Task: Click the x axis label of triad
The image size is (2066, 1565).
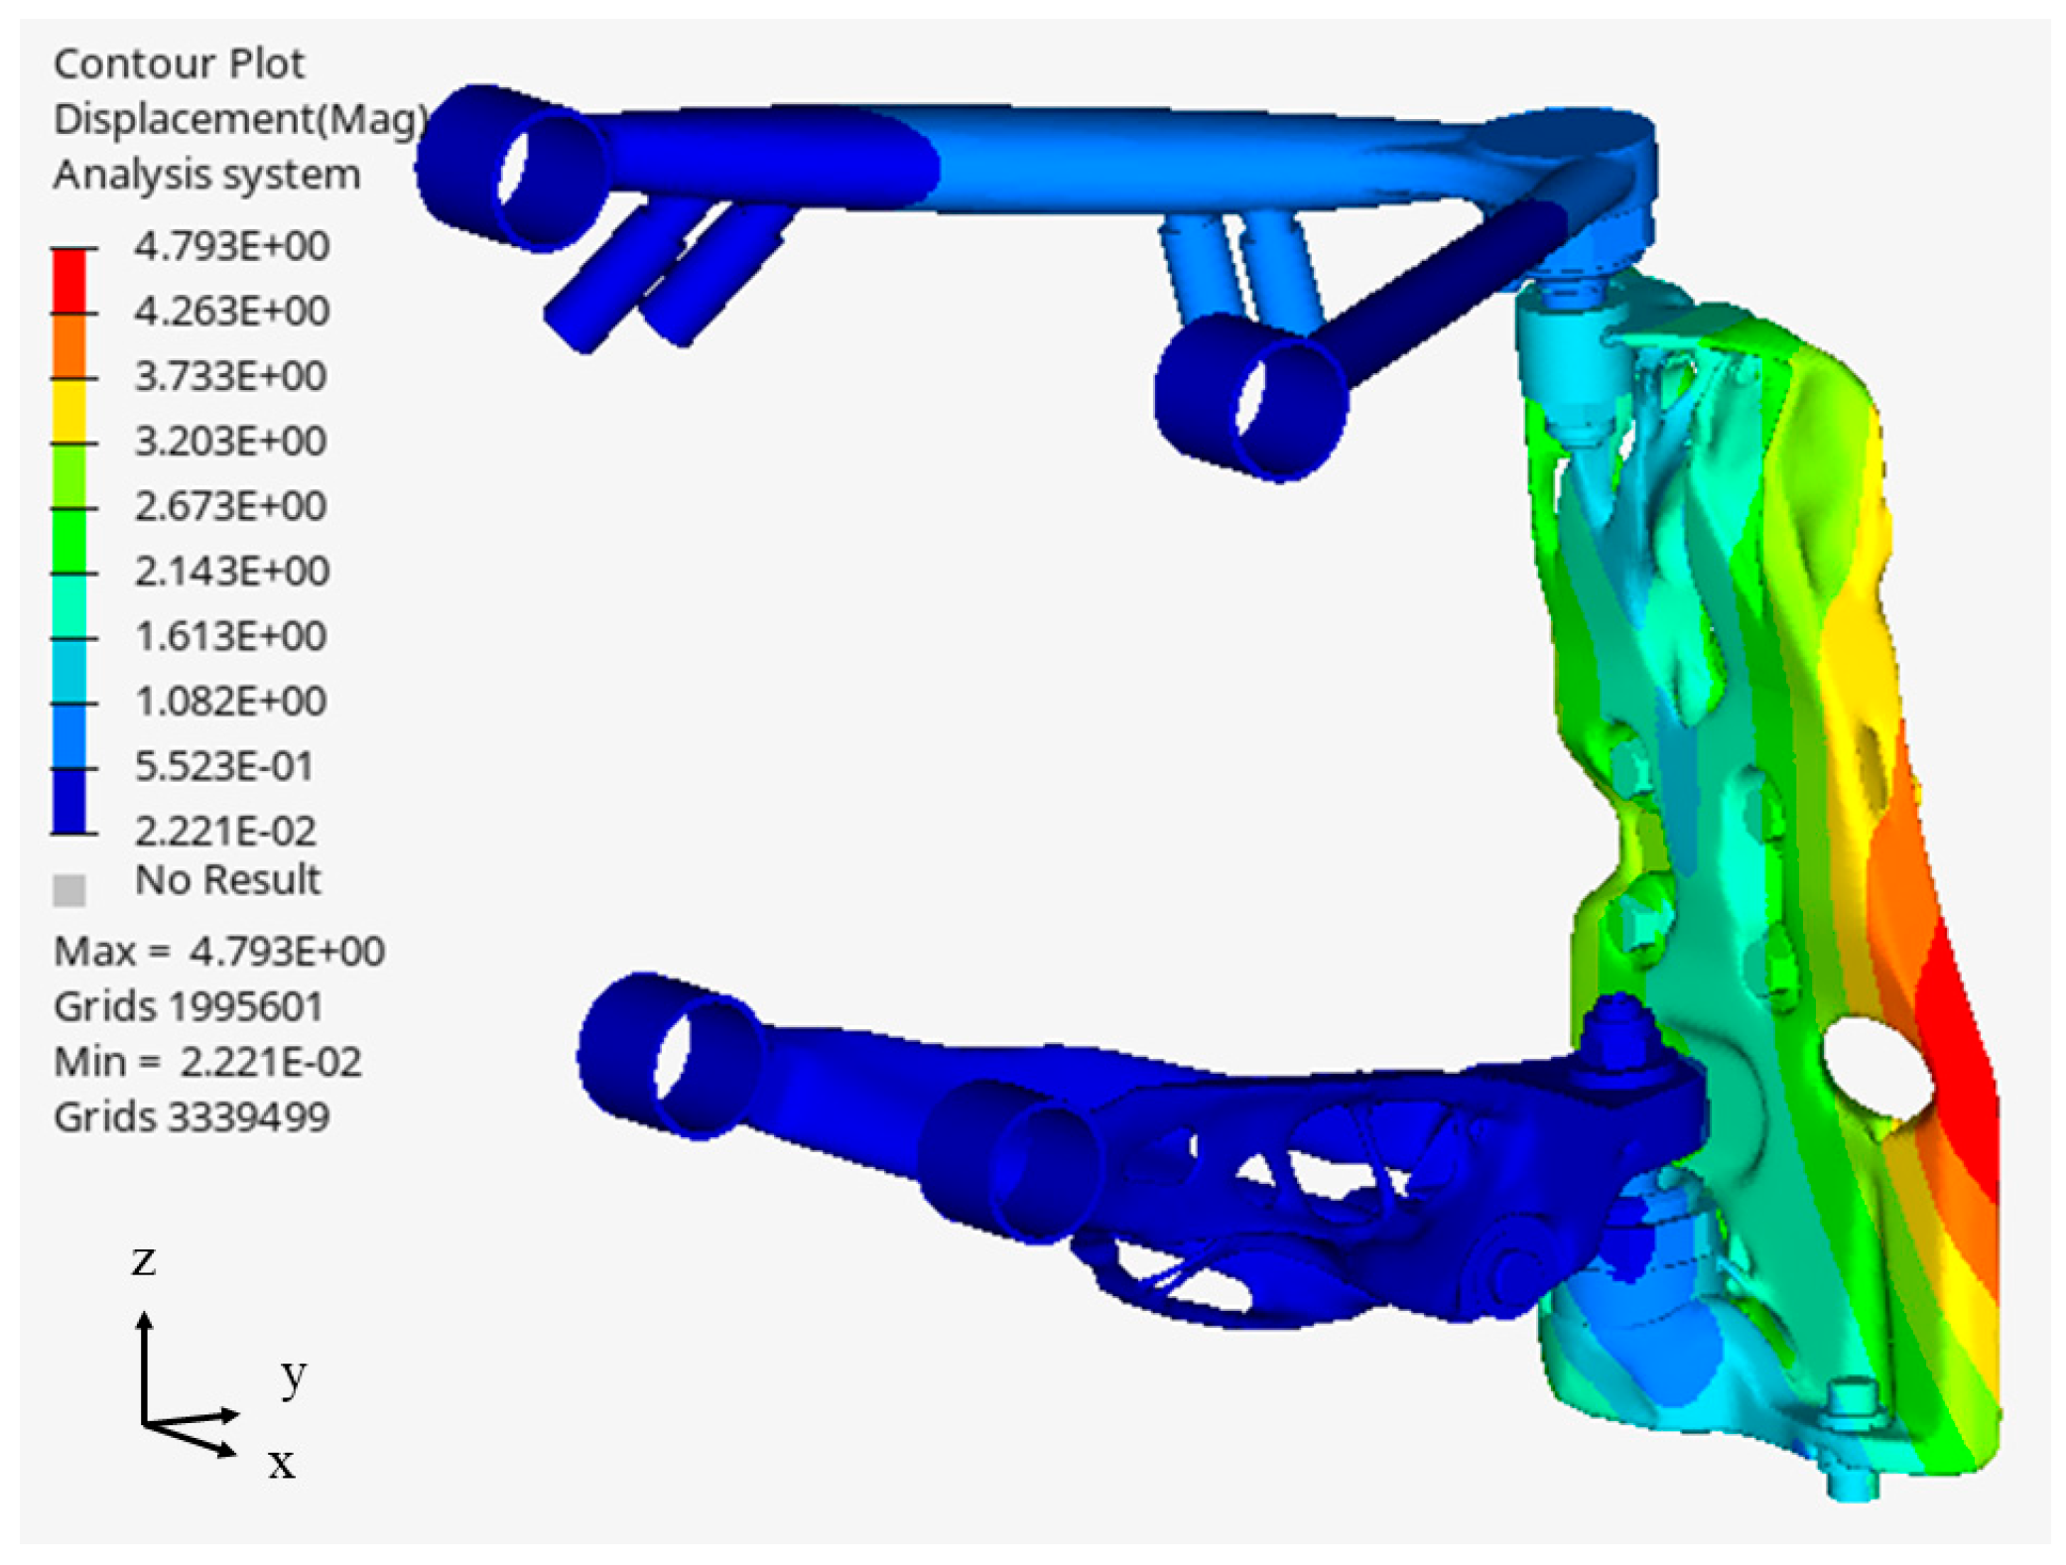Action: [282, 1463]
